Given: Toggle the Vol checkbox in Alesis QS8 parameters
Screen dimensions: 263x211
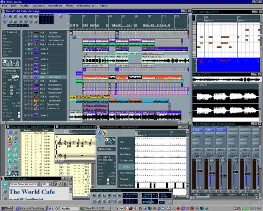Looking at the screenshot, I should coord(12,90).
